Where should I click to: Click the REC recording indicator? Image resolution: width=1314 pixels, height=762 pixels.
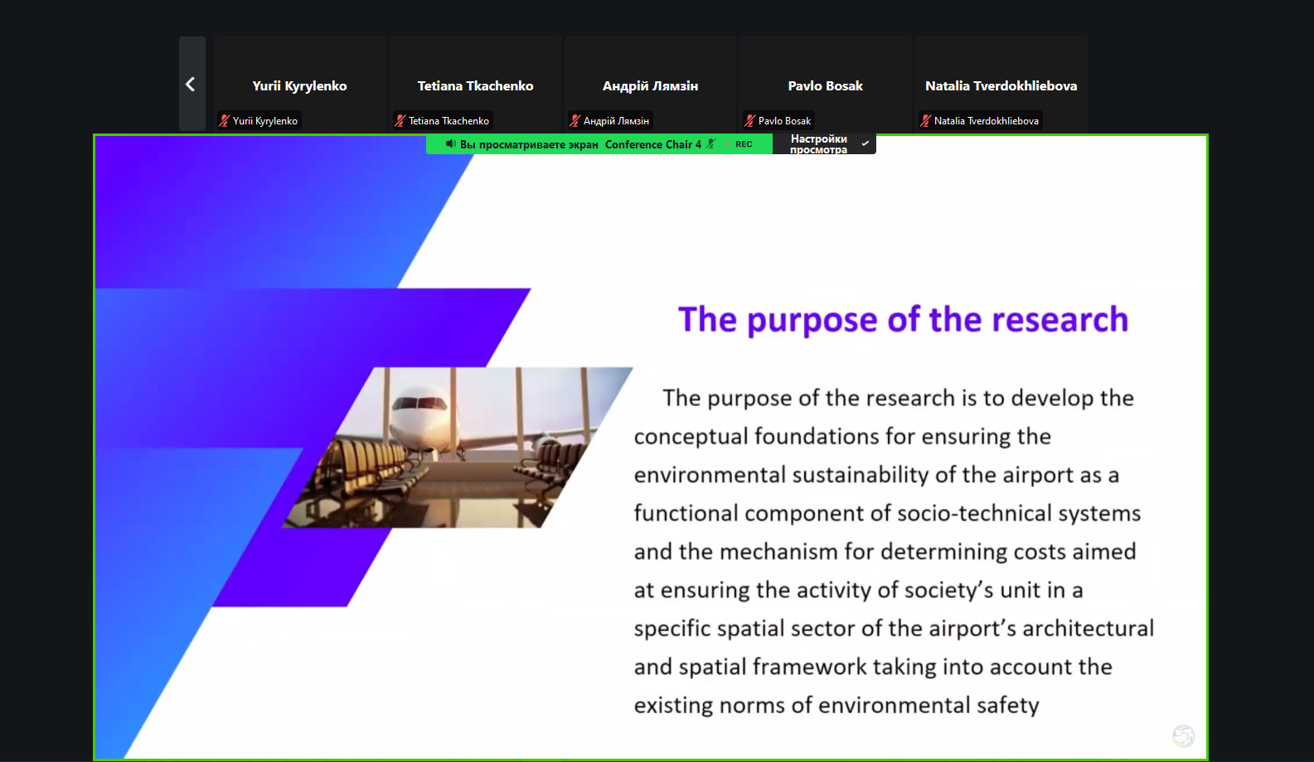743,144
